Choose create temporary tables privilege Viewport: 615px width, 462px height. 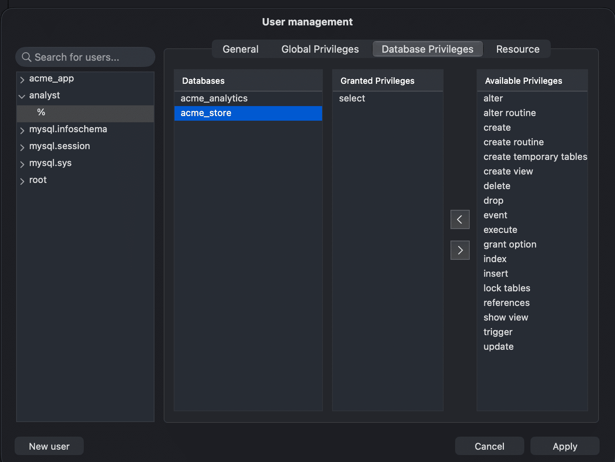(532, 157)
